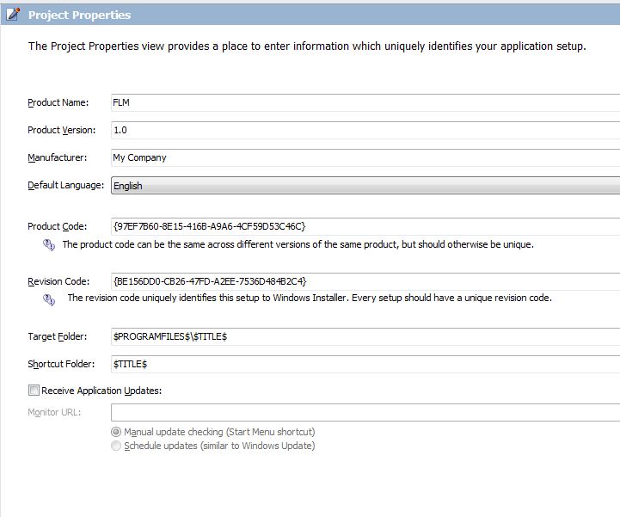Image resolution: width=620 pixels, height=517 pixels.
Task: Click the Project Properties pencil icon
Action: tap(13, 15)
